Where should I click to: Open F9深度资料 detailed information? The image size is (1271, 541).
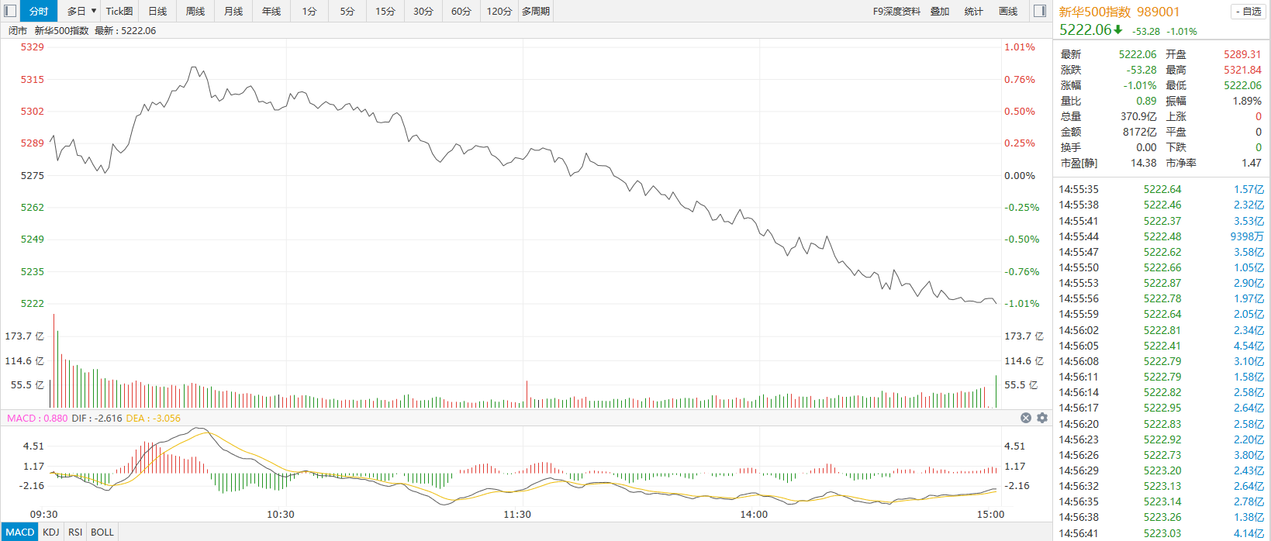(896, 11)
